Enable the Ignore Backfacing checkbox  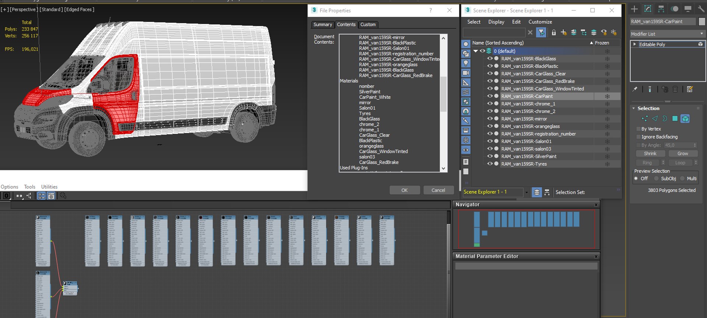point(639,137)
